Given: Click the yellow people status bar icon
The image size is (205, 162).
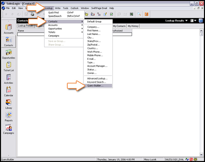Looking at the screenshot, I should [x=196, y=159].
